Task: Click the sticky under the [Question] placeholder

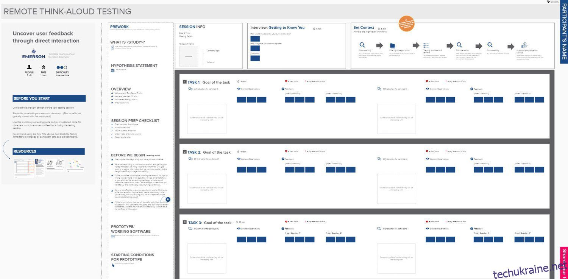Action: click(255, 58)
